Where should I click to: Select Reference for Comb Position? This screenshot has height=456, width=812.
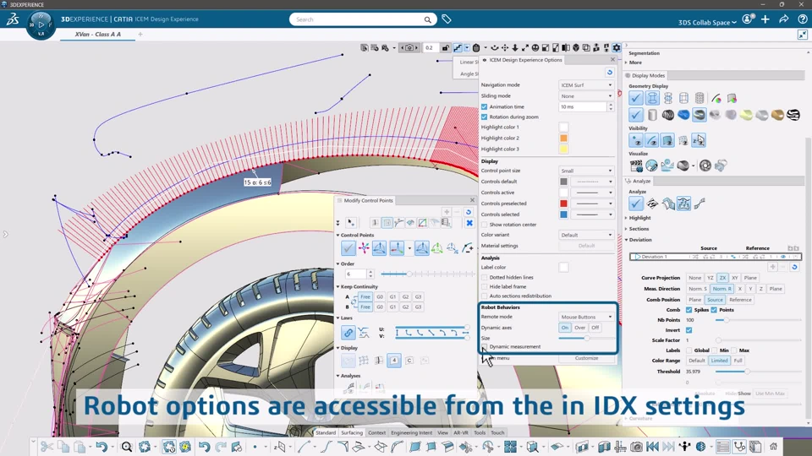coord(740,299)
